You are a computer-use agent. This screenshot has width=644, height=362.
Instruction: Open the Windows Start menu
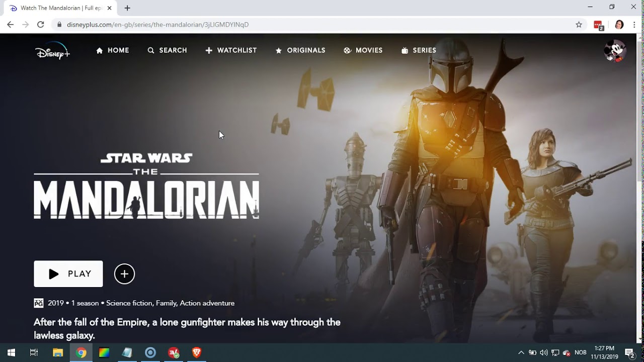[x=11, y=352]
